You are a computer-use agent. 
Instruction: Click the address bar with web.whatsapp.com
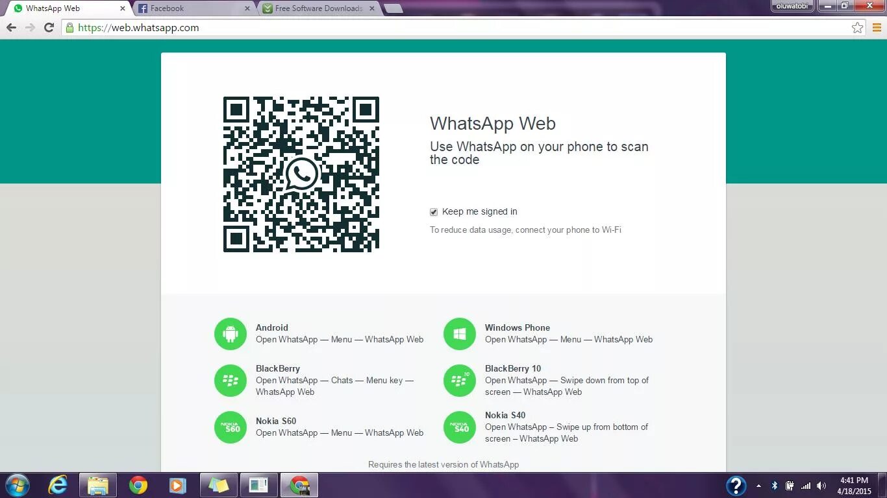464,27
